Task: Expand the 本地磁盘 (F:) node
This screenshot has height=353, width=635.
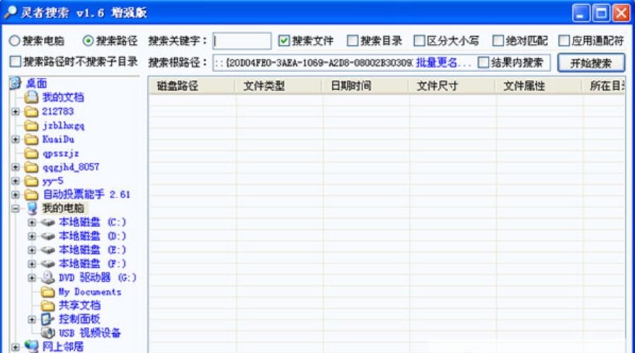Action: [x=32, y=264]
